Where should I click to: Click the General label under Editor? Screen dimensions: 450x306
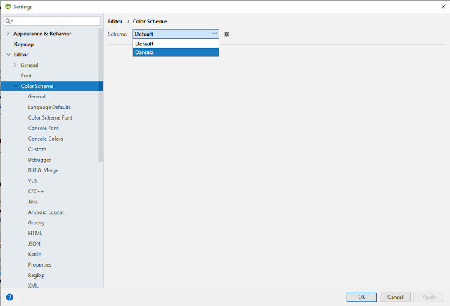[30, 65]
